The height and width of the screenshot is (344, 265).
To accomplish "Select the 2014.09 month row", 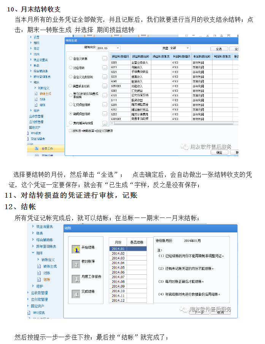I will [x=128, y=286].
